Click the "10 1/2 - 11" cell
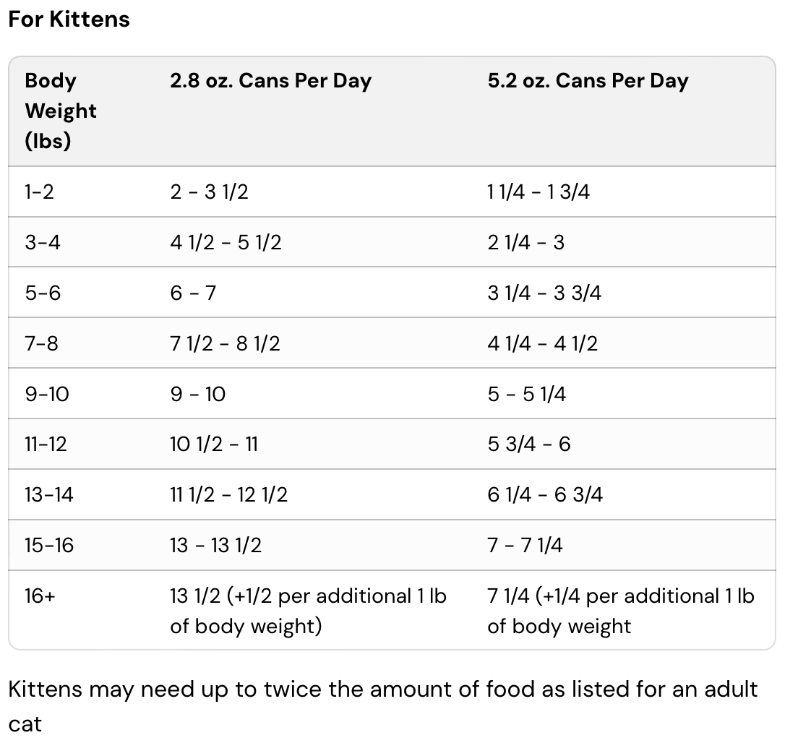The height and width of the screenshot is (743, 798). [214, 444]
